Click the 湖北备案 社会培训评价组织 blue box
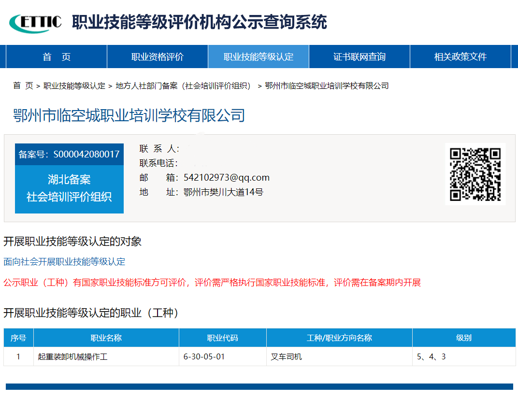Screen dimensions: 518x398 tap(69, 188)
